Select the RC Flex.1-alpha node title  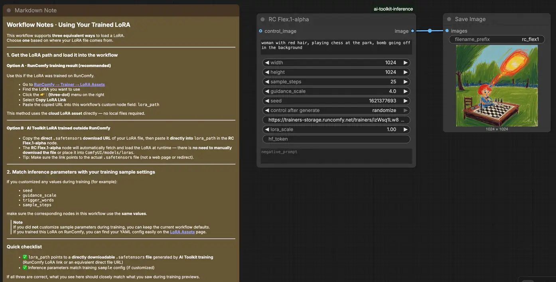click(289, 19)
